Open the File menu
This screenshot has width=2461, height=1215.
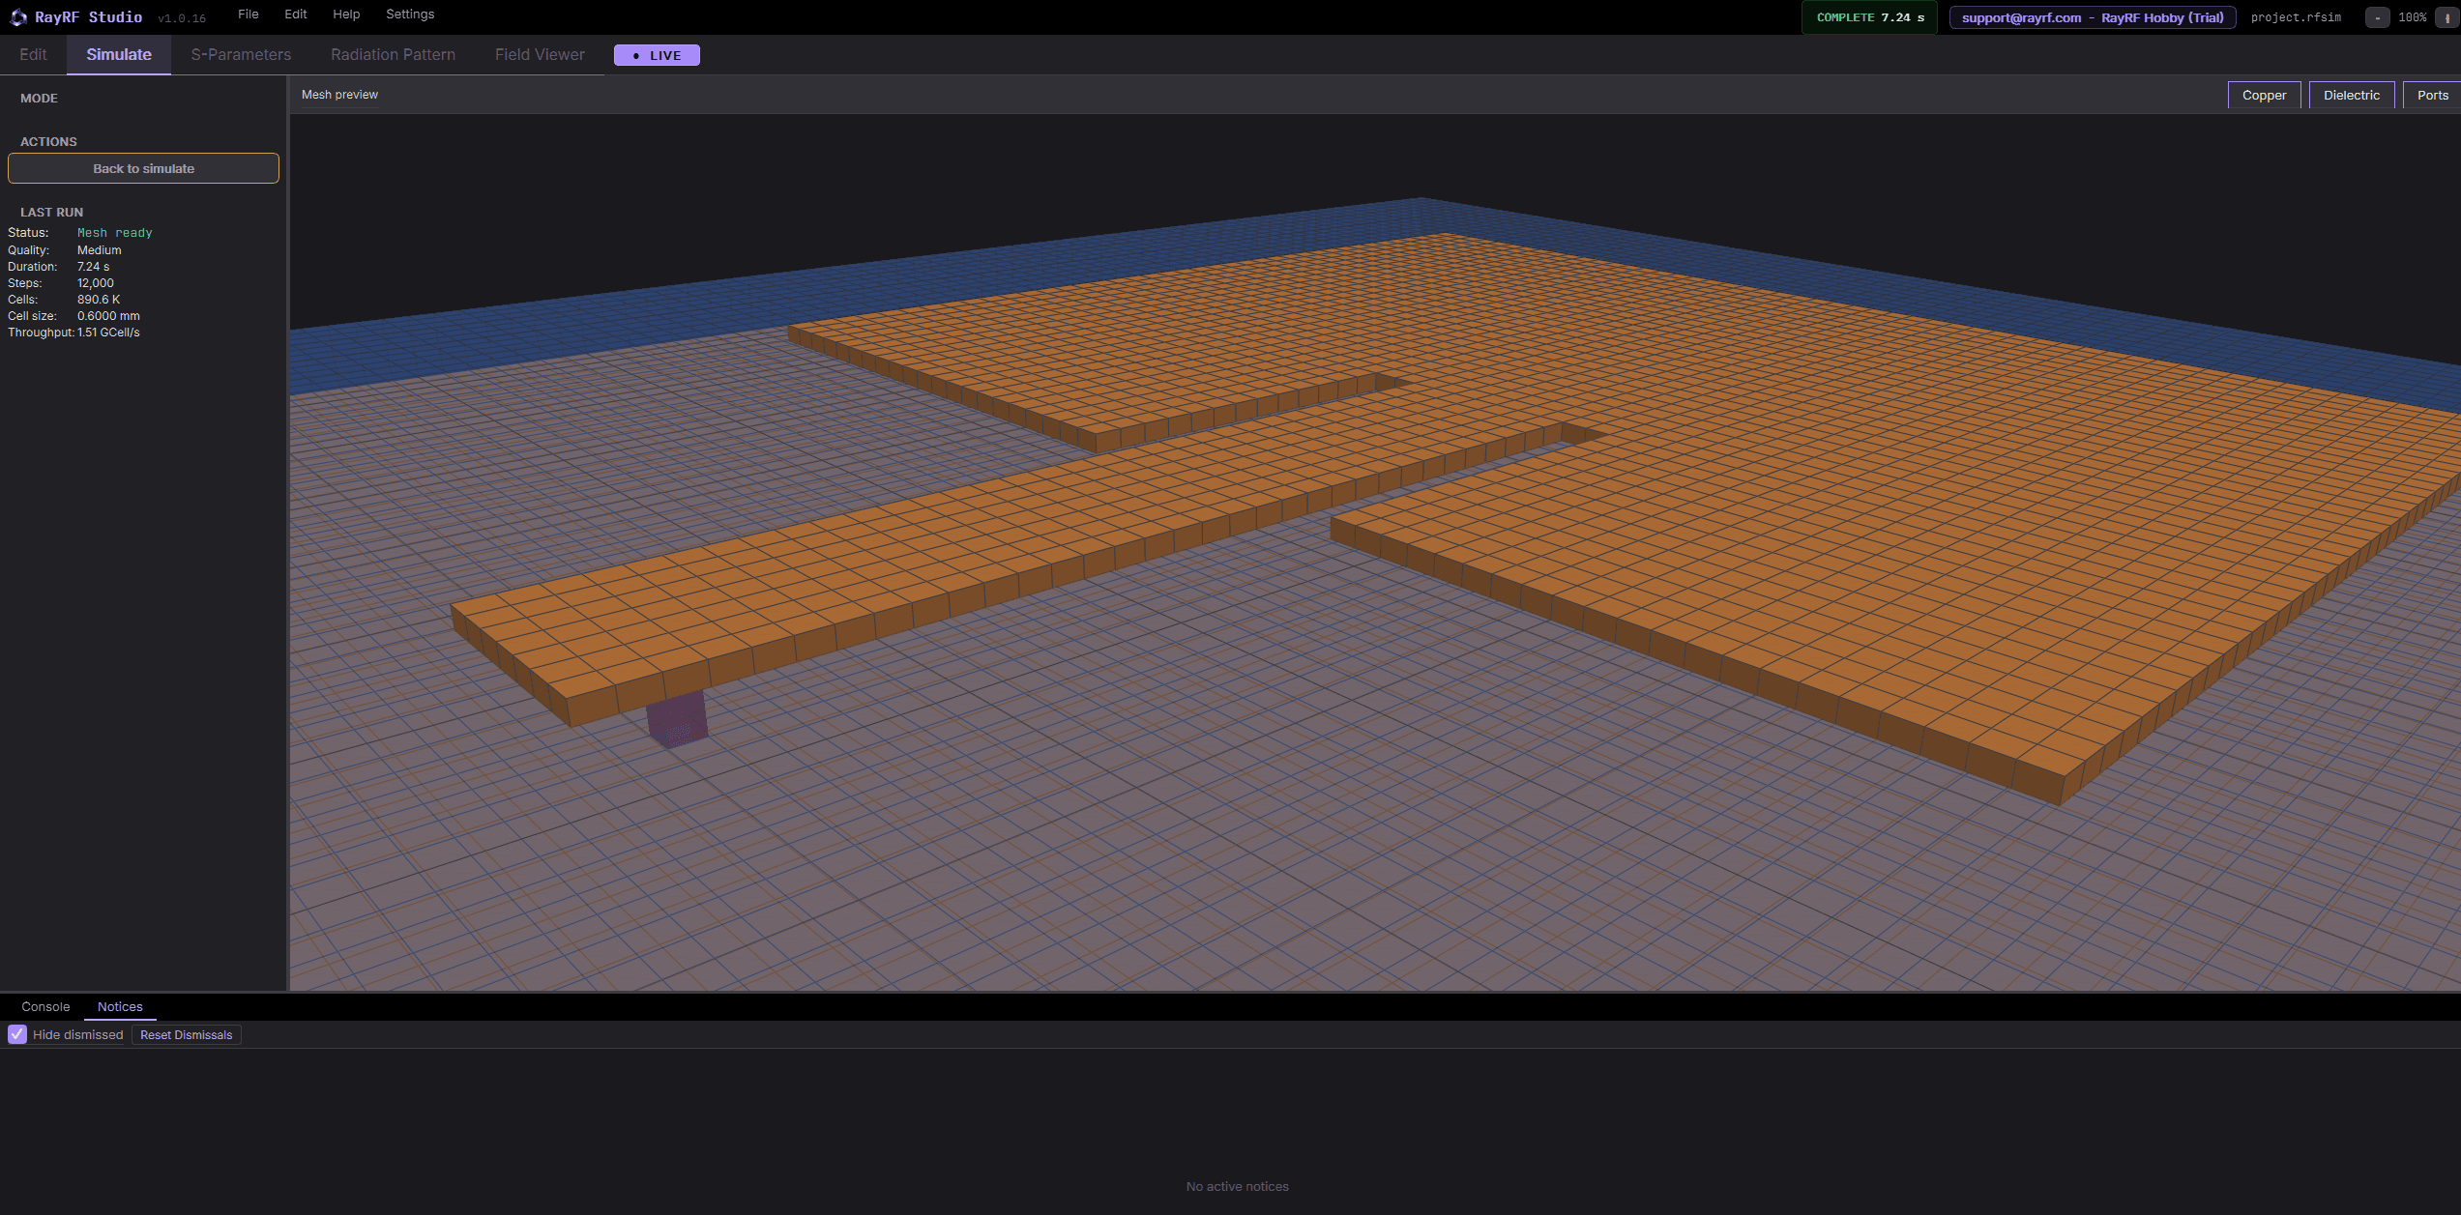click(x=249, y=14)
